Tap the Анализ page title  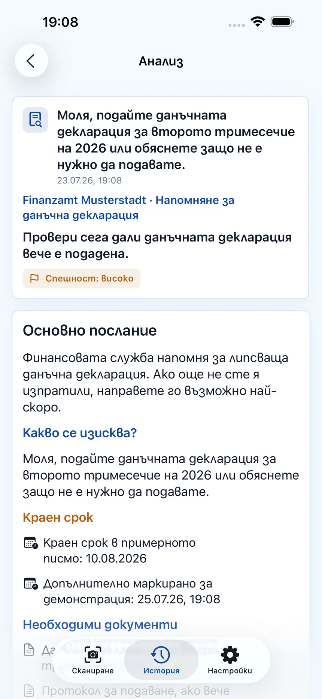[x=161, y=61]
